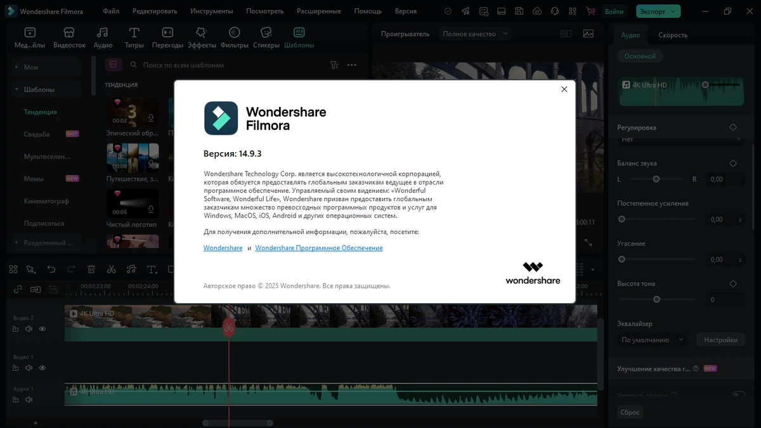The height and width of the screenshot is (428, 761).
Task: Open the Файл menu
Action: 111,11
